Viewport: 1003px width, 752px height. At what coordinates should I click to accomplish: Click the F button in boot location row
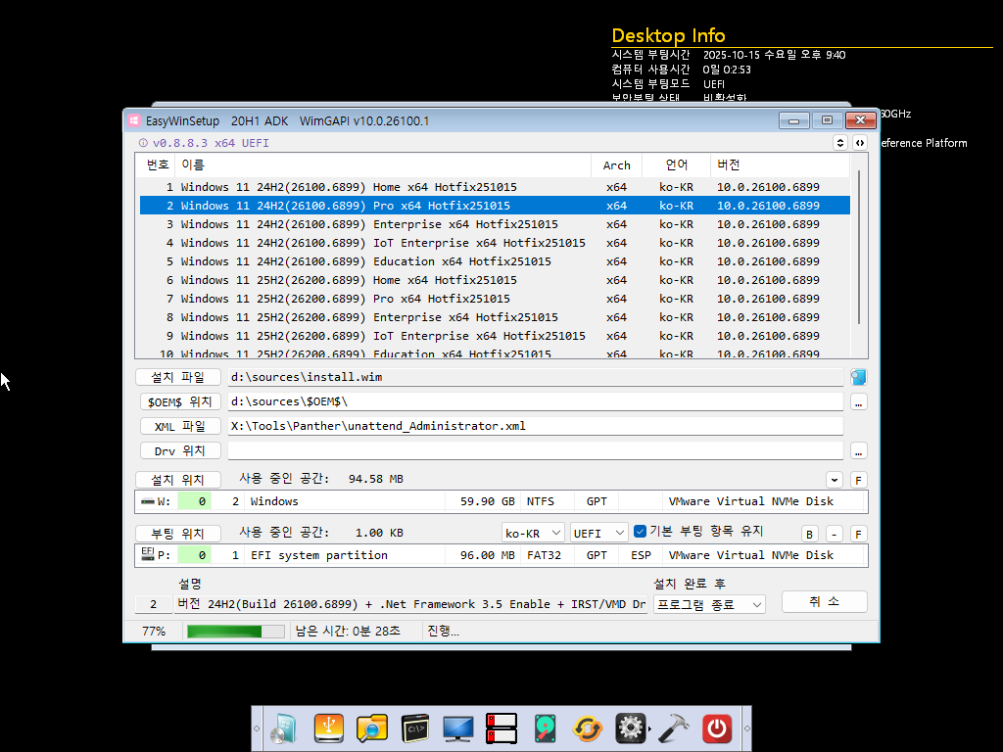(858, 534)
